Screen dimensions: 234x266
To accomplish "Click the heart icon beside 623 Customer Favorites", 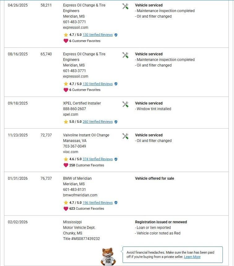I will (66, 209).
